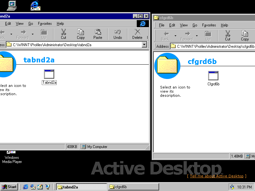Viewport: 255px width, 191px height.
Task: Launch Outlook Express from the Quick Launch bar
Action: pos(33,187)
